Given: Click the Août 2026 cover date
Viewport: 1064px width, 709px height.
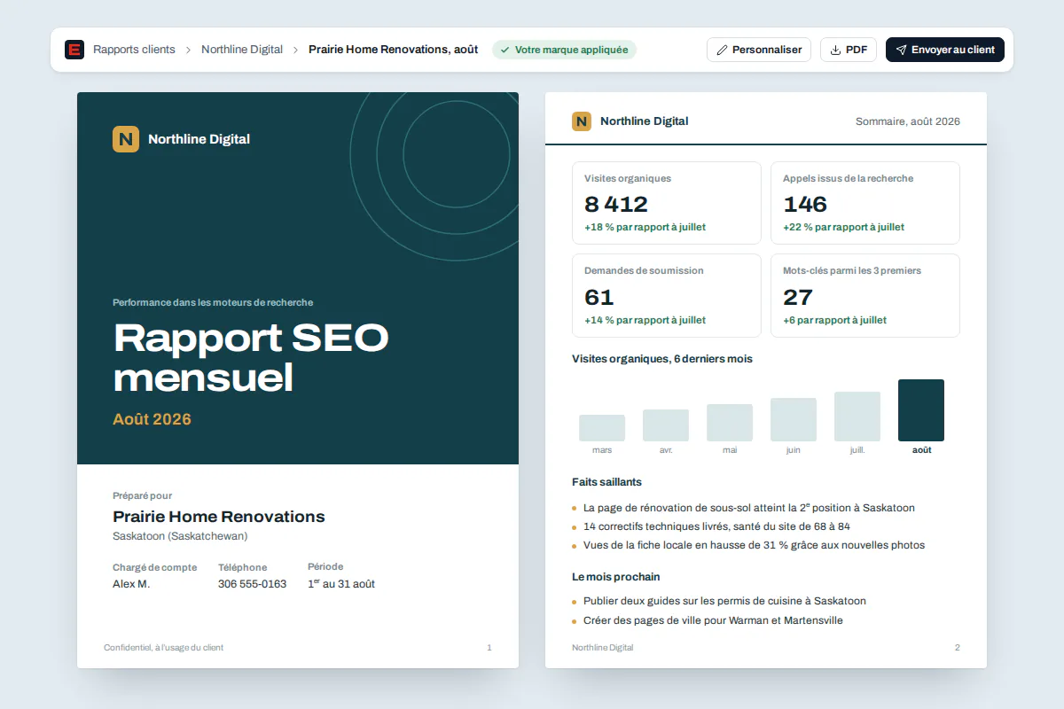Looking at the screenshot, I should coord(152,419).
